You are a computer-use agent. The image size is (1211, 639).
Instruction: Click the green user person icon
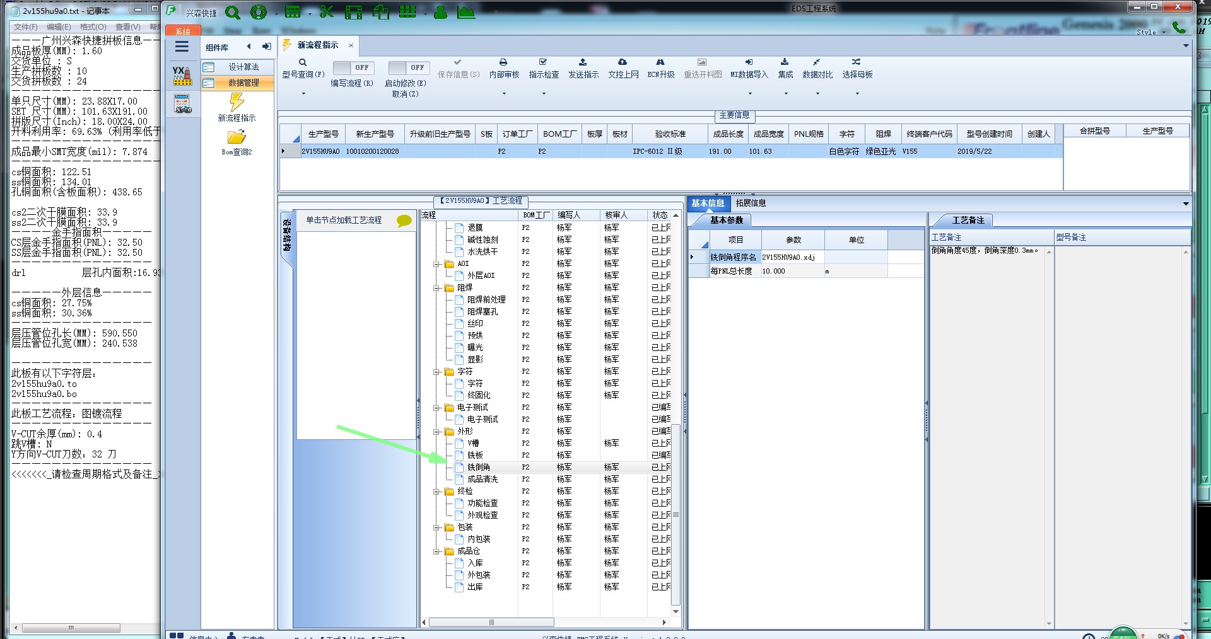pos(440,12)
